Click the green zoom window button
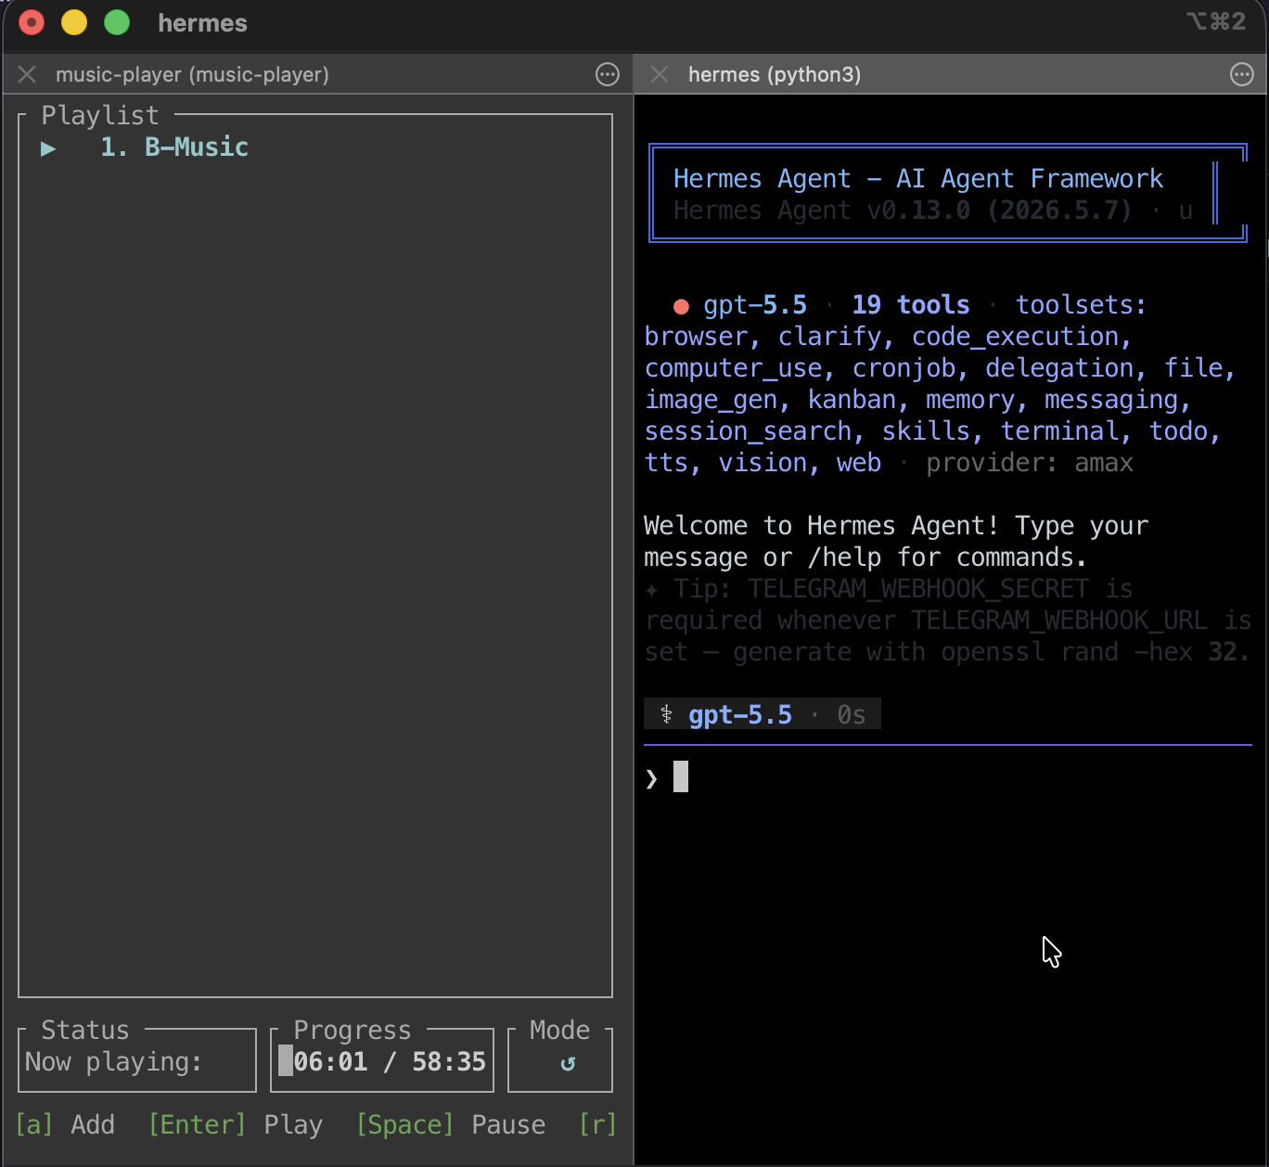1269x1167 pixels. (x=117, y=22)
